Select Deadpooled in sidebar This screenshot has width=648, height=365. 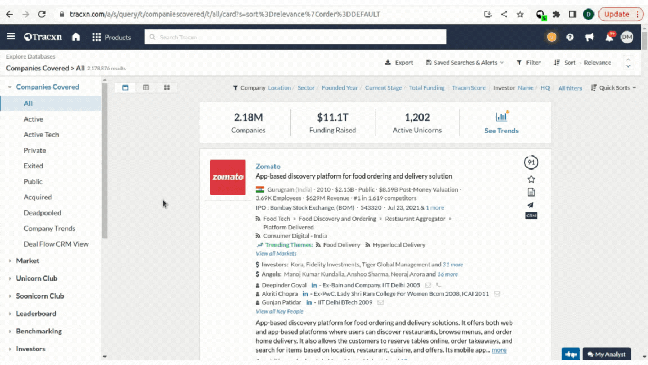click(42, 213)
